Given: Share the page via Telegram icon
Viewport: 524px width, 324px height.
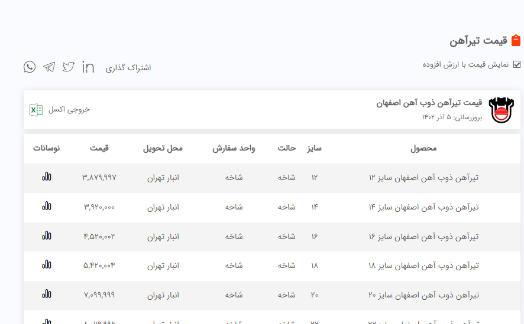Looking at the screenshot, I should pos(49,67).
